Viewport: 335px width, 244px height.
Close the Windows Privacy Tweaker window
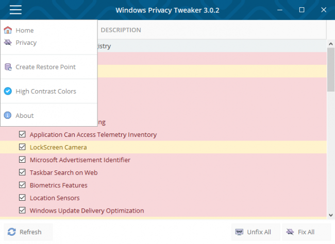point(324,10)
